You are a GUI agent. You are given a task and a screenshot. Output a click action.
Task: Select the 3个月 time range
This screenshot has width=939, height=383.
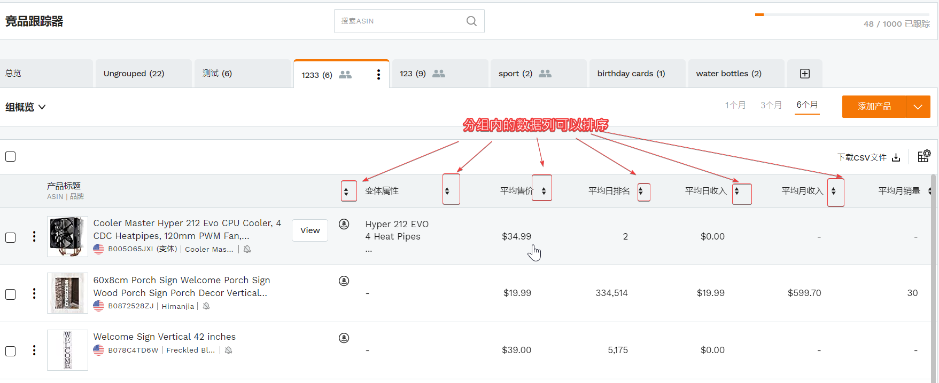[771, 105]
